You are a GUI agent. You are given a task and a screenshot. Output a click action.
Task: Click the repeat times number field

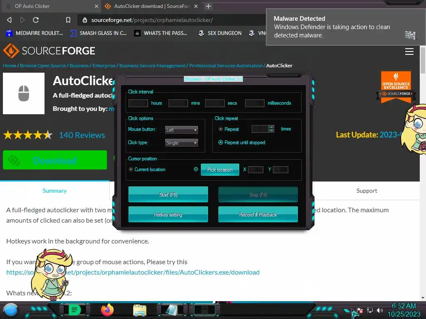click(260, 129)
